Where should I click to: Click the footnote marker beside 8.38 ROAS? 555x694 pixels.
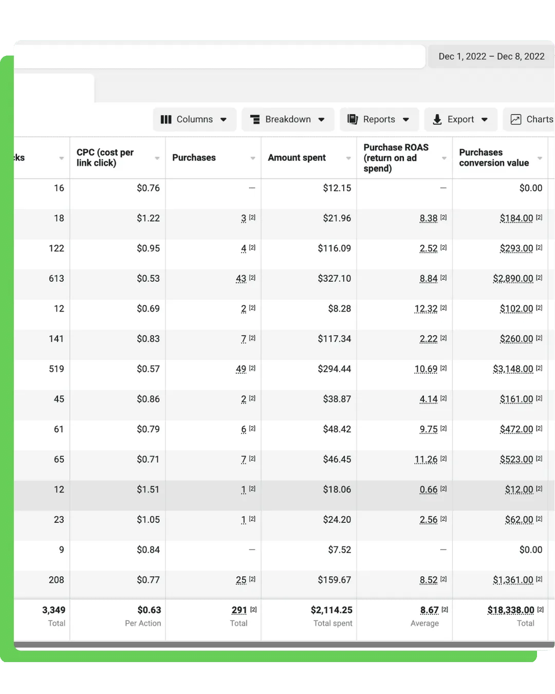click(x=443, y=217)
